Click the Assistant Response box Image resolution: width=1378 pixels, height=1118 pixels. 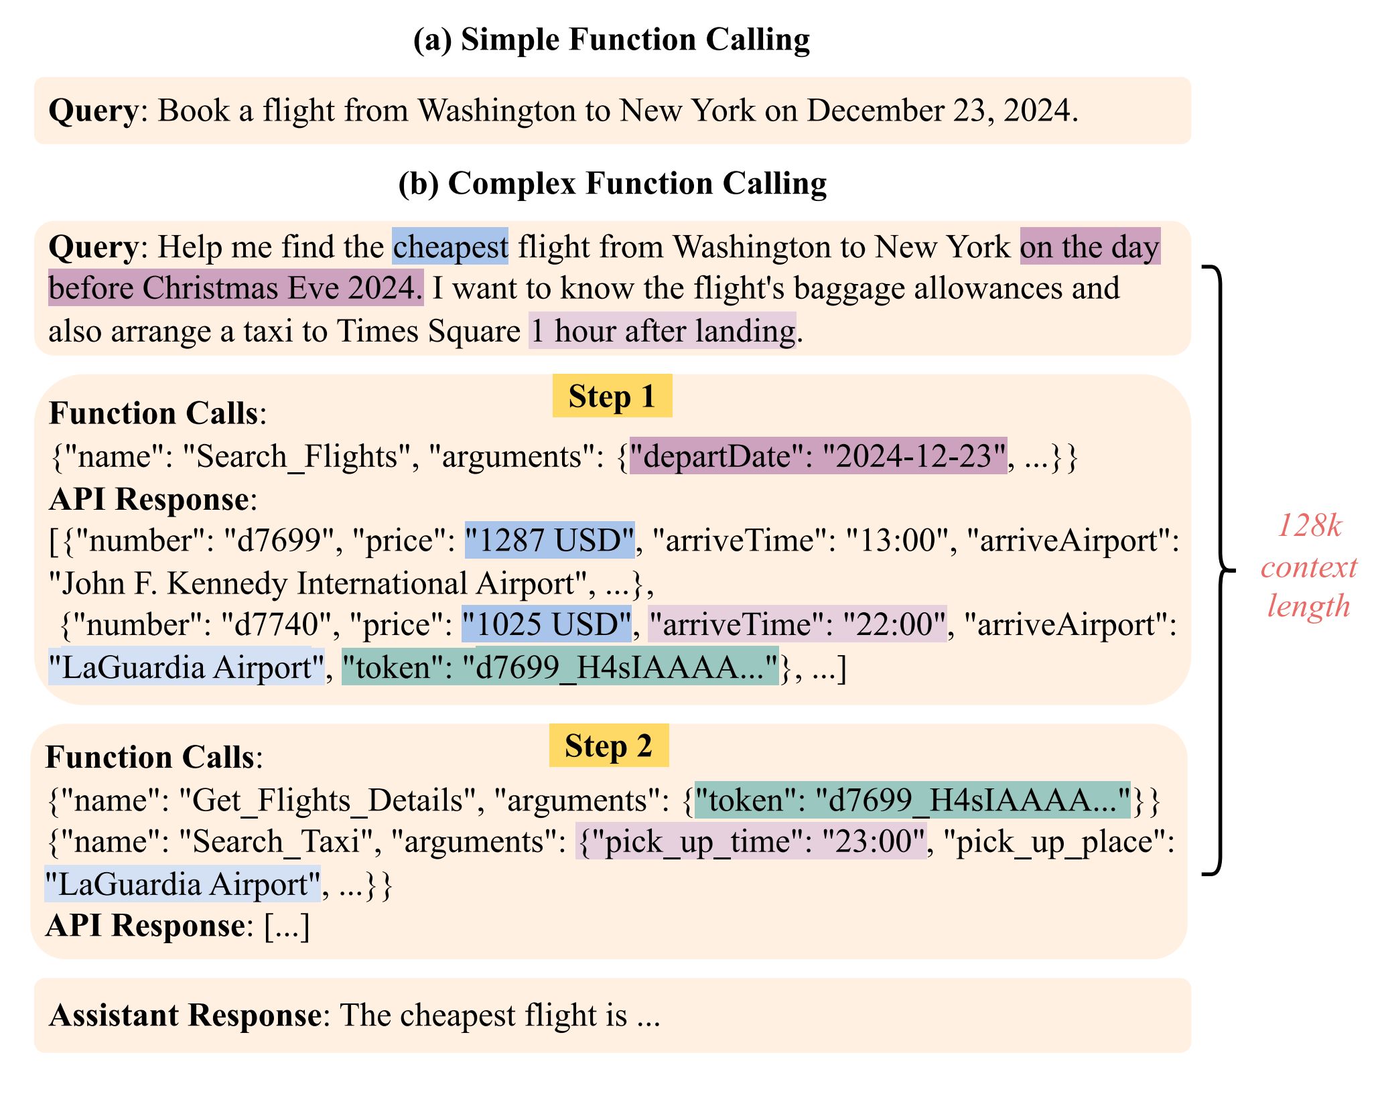click(x=612, y=1015)
